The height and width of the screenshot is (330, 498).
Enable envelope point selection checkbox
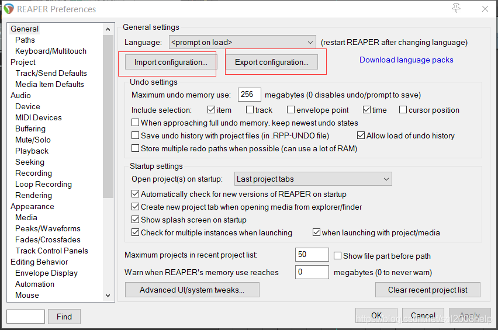tap(290, 110)
